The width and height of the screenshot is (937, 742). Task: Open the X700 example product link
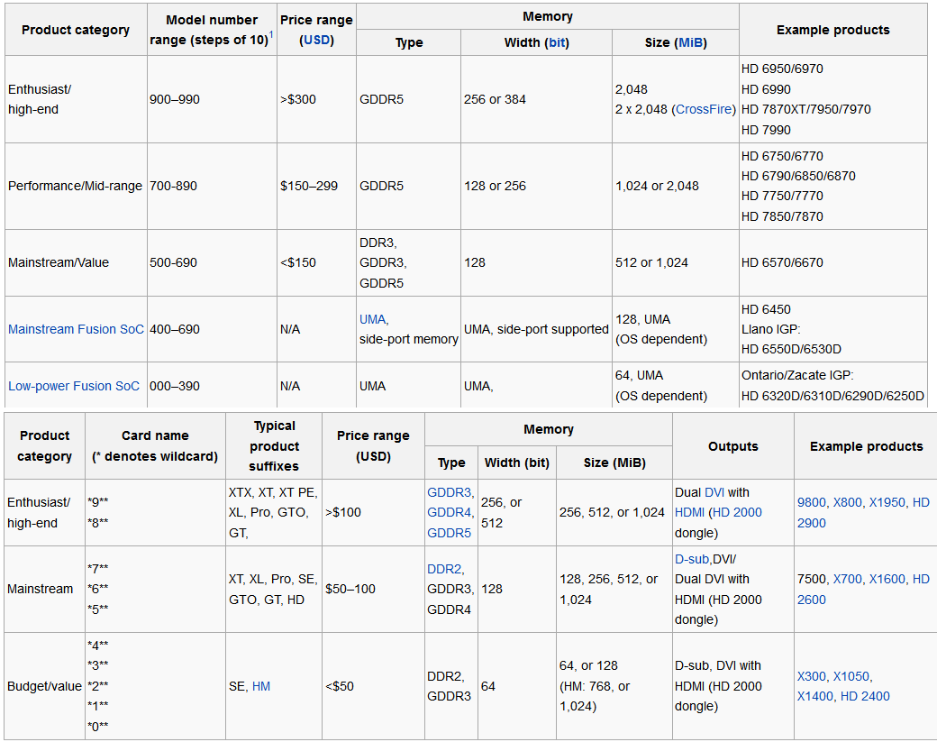[x=848, y=580]
